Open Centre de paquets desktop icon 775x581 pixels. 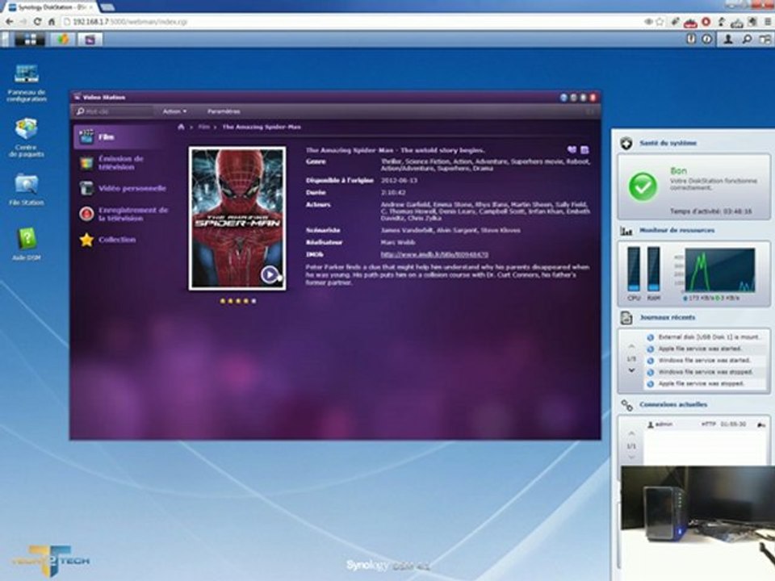click(27, 129)
